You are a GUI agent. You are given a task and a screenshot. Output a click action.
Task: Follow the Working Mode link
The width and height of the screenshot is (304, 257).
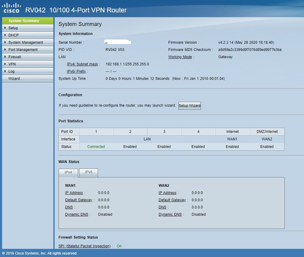[x=180, y=57]
